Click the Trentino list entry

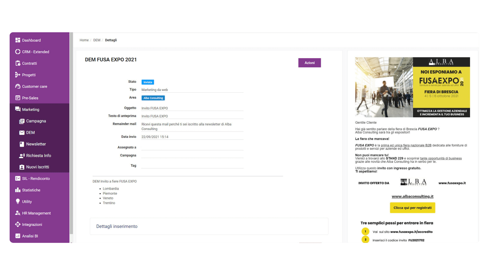[109, 203]
